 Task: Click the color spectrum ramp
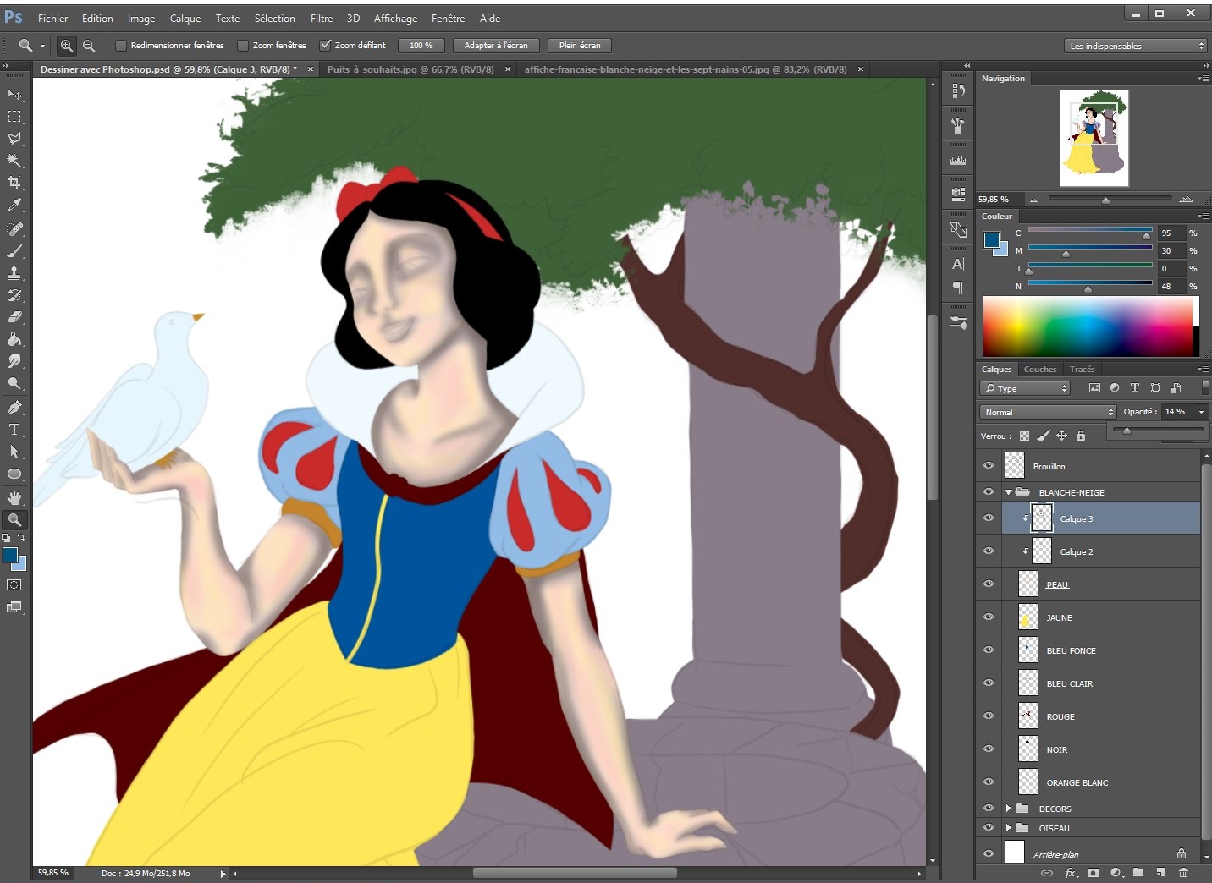[x=1087, y=326]
